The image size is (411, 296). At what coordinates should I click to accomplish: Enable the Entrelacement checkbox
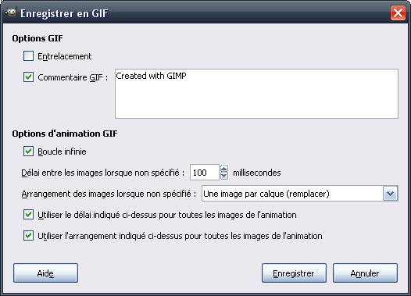coord(28,56)
